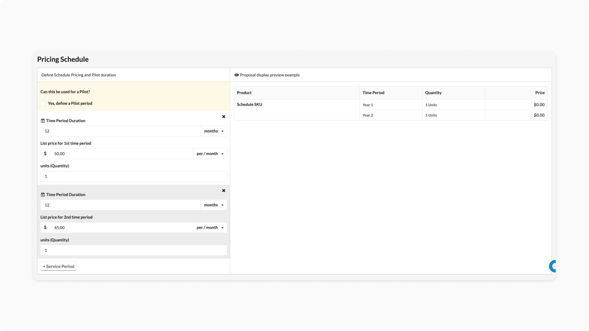Focus the 50.00 list price input
Image resolution: width=589 pixels, height=331 pixels.
click(x=121, y=154)
